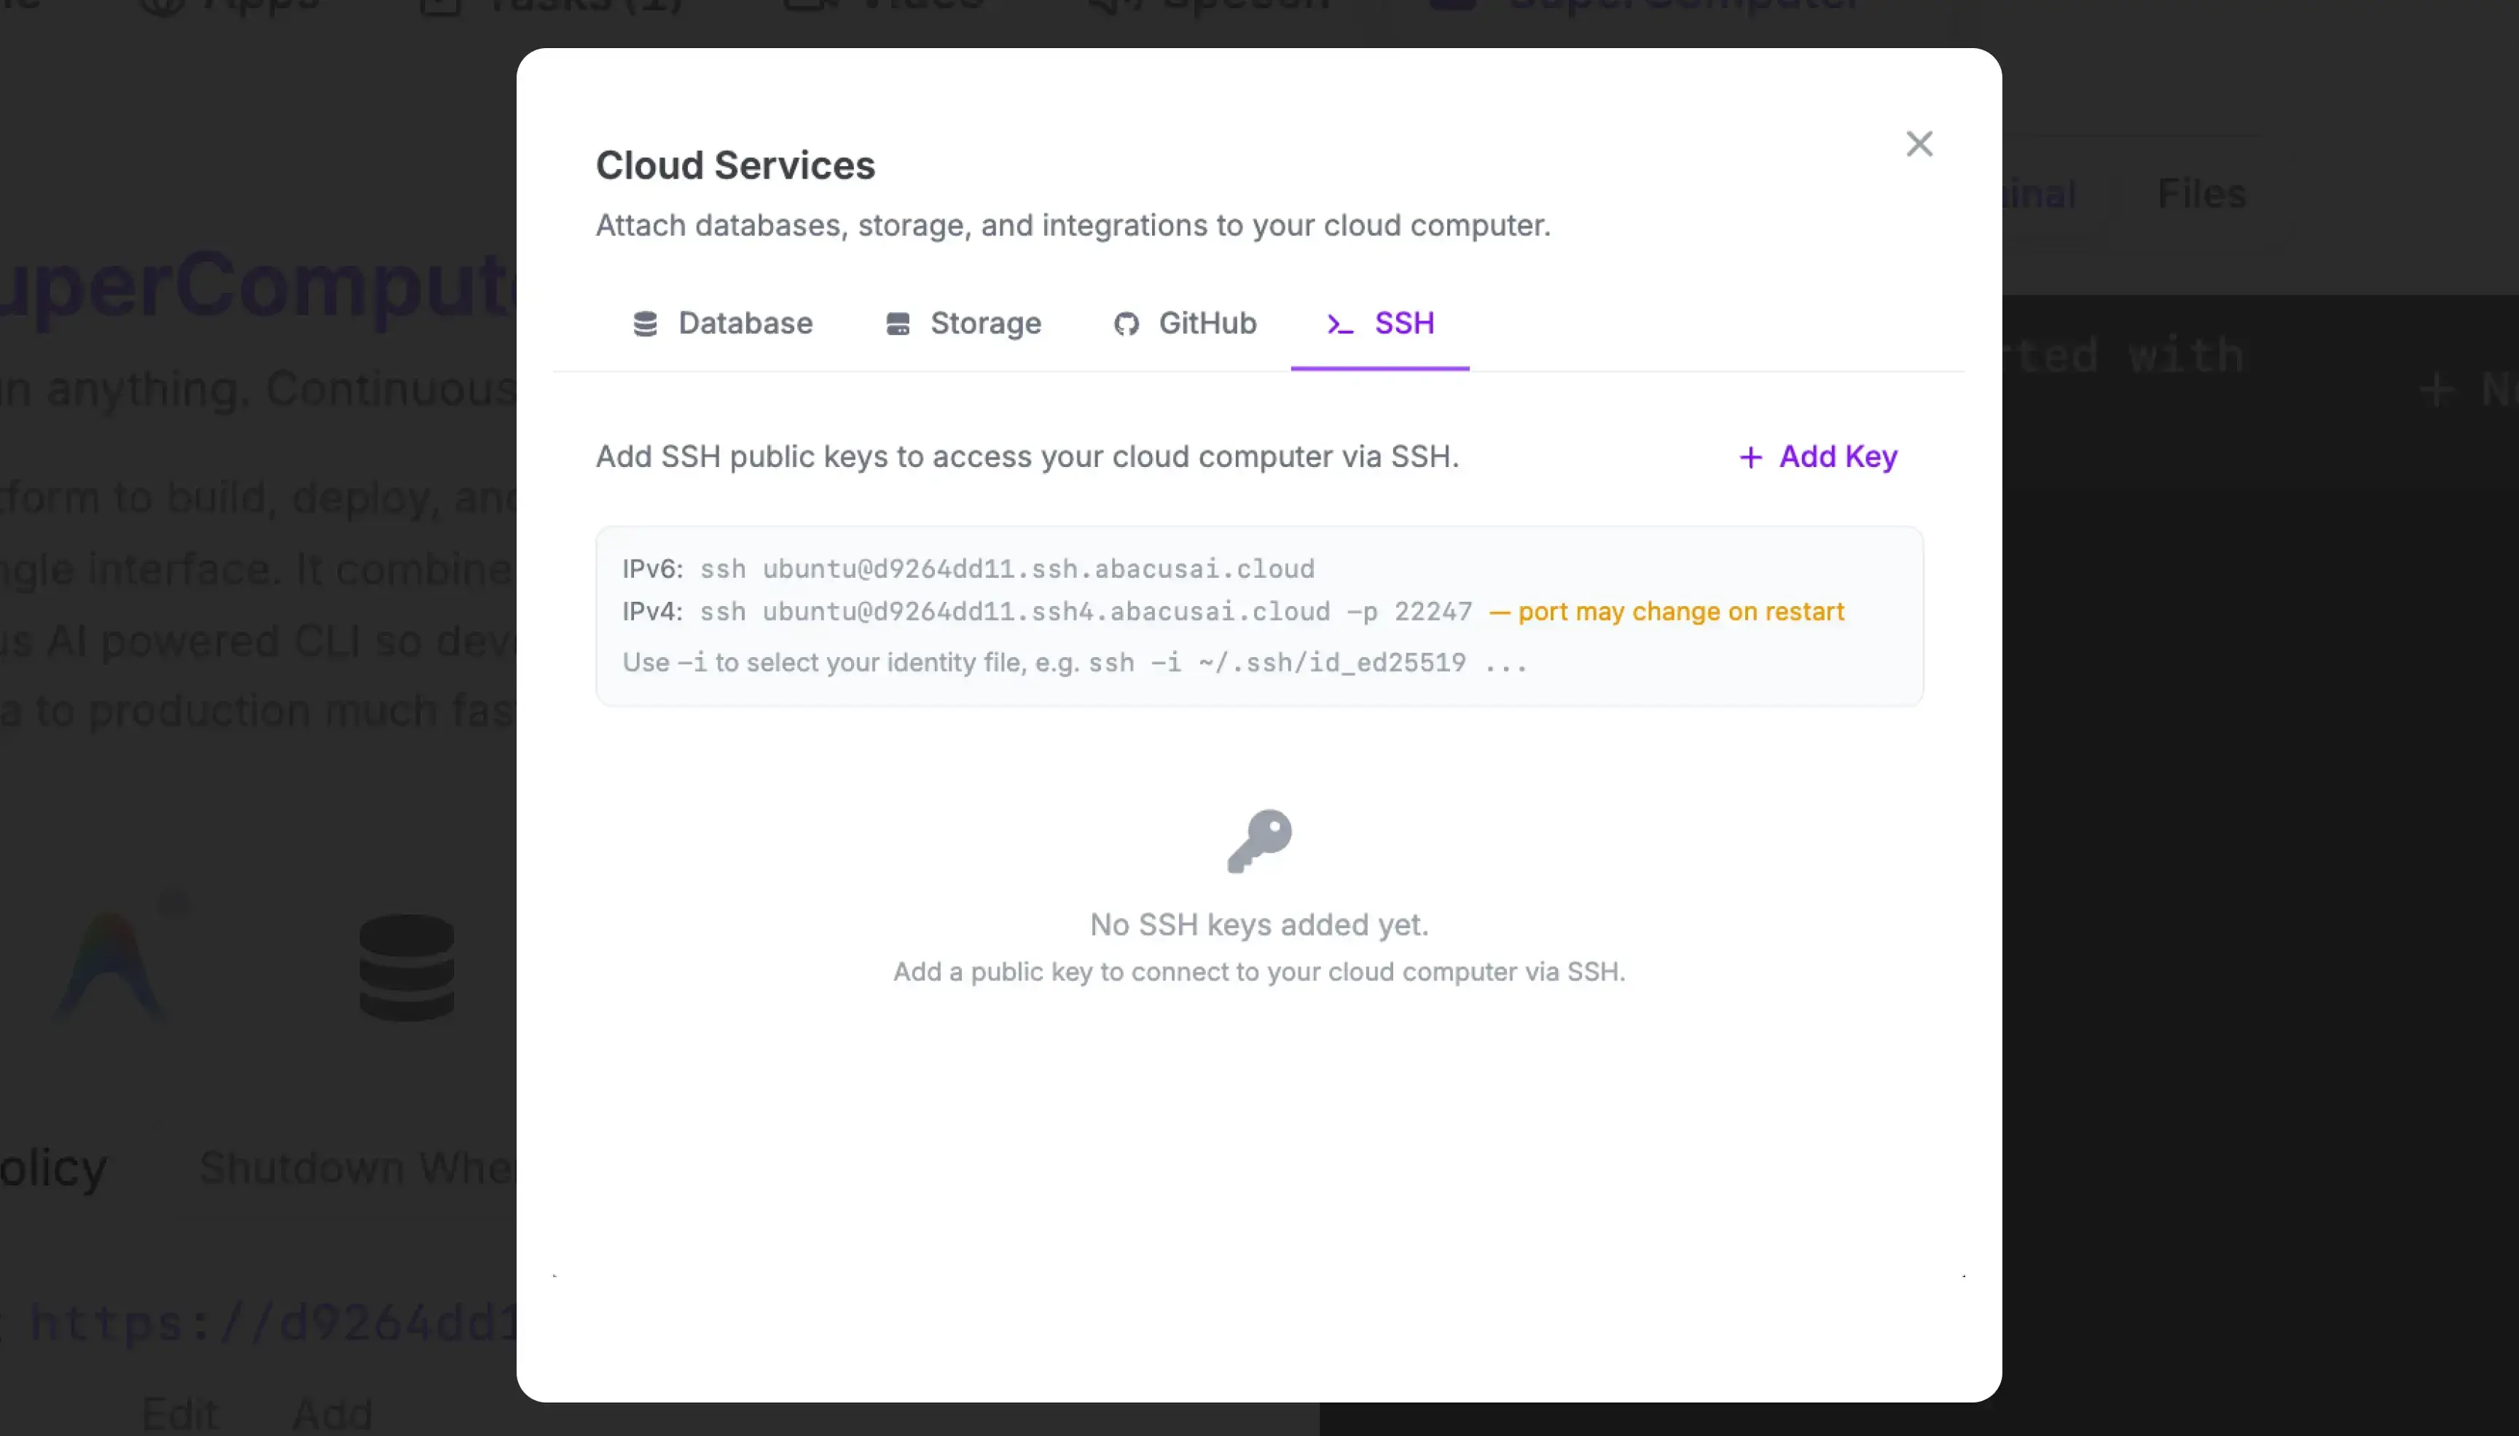Select the SSH tab label
This screenshot has height=1436, width=2519.
pyautogui.click(x=1404, y=323)
